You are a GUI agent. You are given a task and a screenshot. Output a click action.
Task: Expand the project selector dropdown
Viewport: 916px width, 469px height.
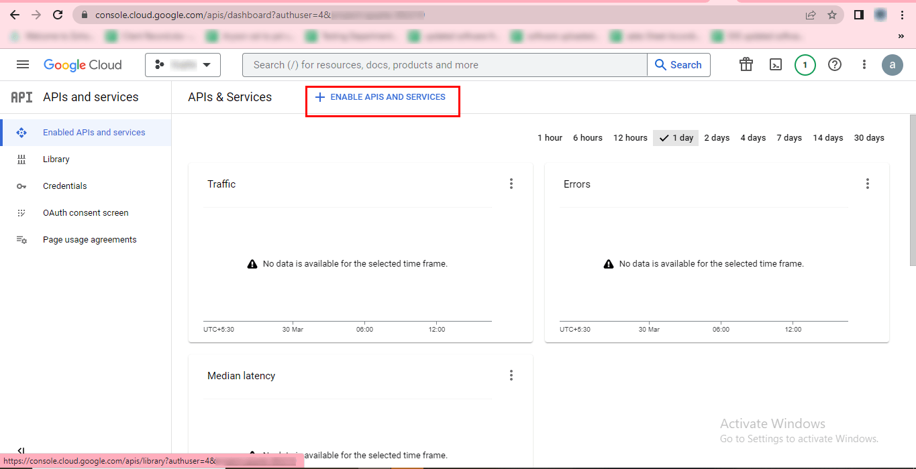[x=183, y=65]
